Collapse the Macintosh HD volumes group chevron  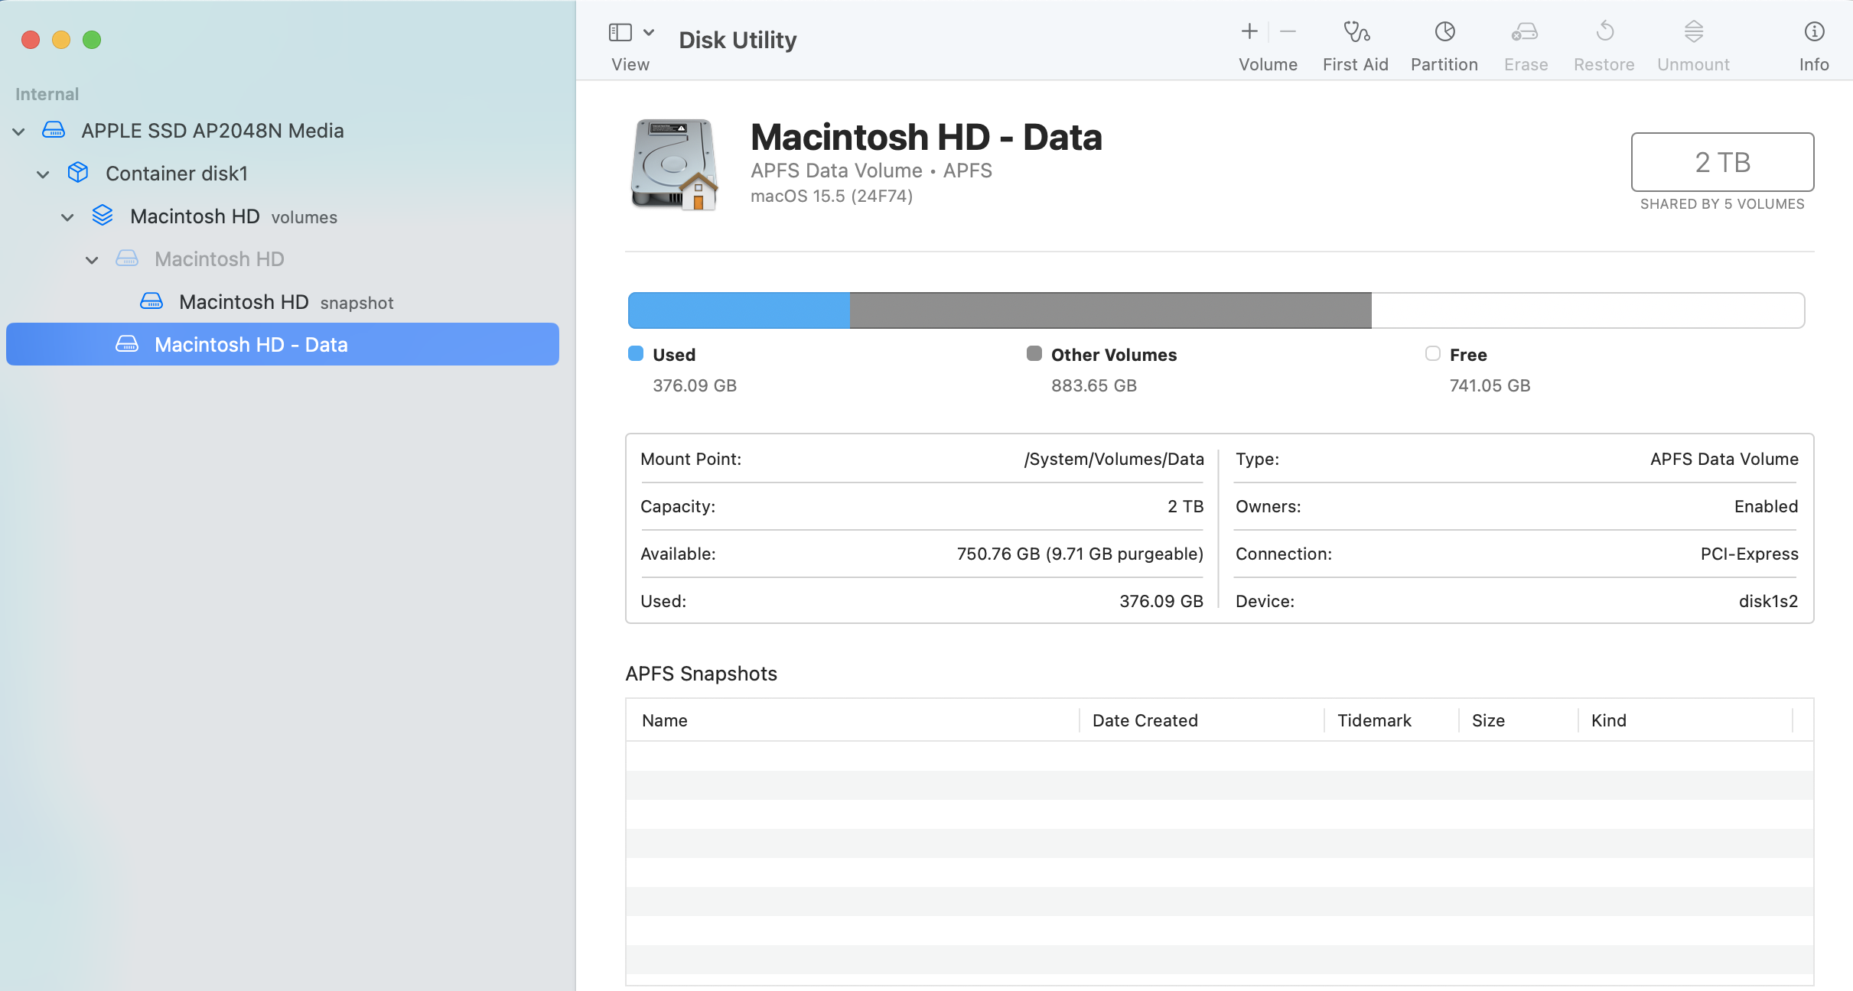68,217
